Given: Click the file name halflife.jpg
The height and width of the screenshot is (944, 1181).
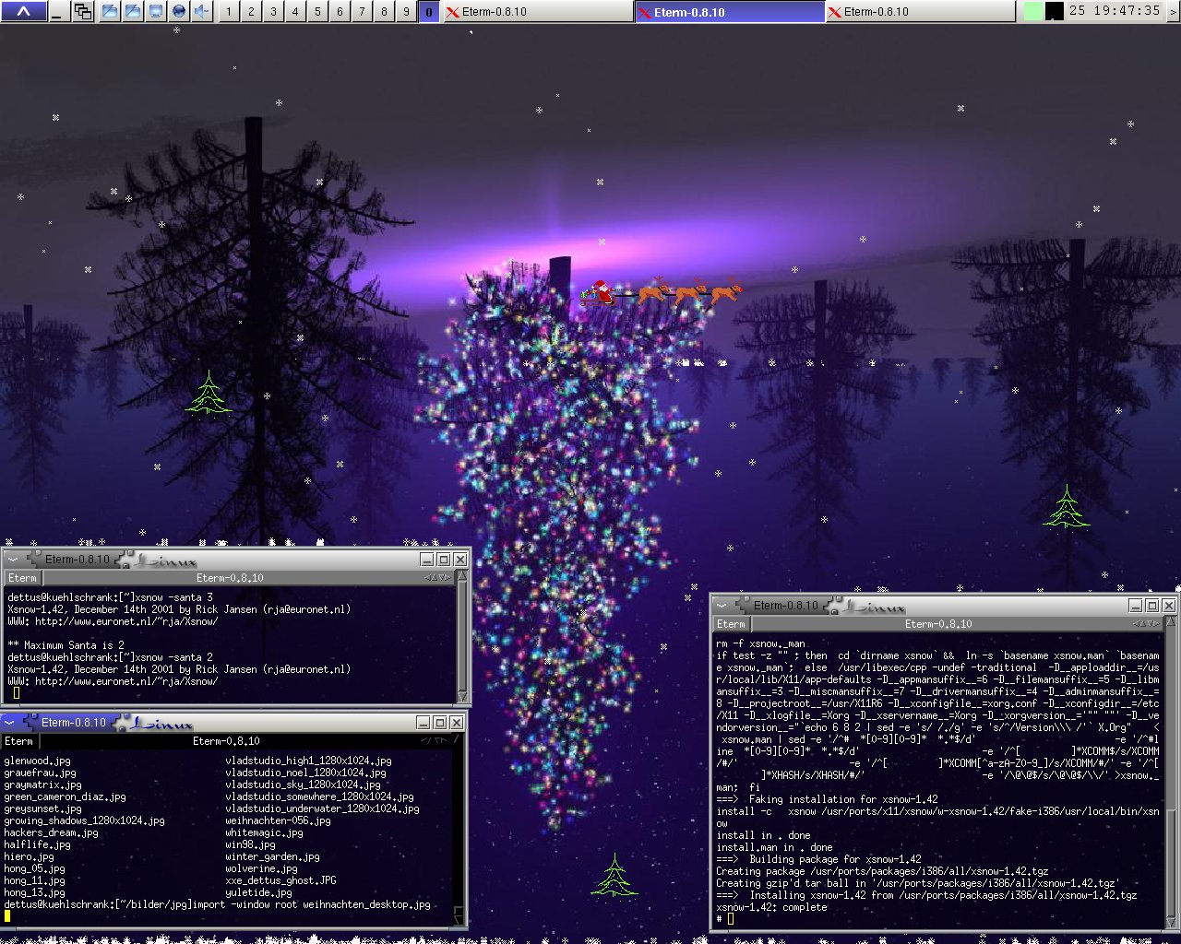Looking at the screenshot, I should [37, 844].
